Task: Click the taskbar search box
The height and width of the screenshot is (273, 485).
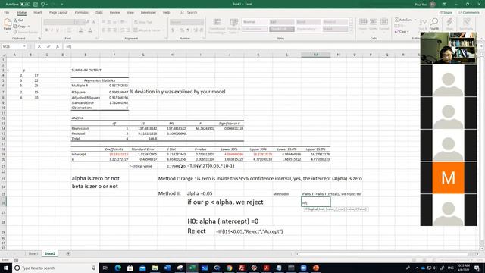Action: [x=55, y=268]
